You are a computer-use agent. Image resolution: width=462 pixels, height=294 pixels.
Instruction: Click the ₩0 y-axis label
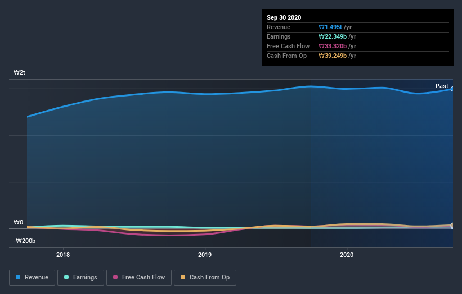tap(18, 222)
